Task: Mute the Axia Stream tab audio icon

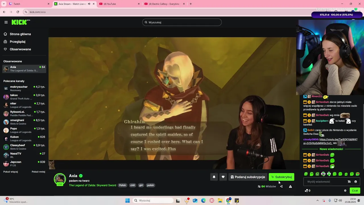Action: click(x=89, y=4)
